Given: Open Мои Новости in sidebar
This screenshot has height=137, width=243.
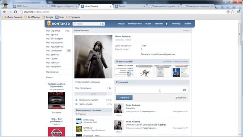Looking at the screenshot, I should (x=52, y=62).
